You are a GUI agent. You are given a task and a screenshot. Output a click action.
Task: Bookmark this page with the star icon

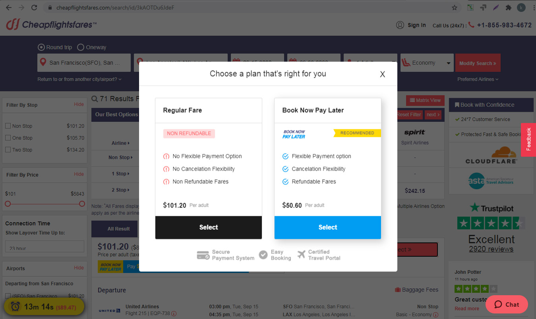(x=455, y=8)
